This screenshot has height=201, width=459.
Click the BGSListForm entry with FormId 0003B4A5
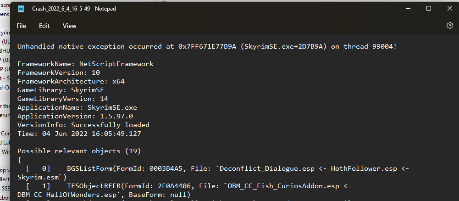(x=213, y=173)
